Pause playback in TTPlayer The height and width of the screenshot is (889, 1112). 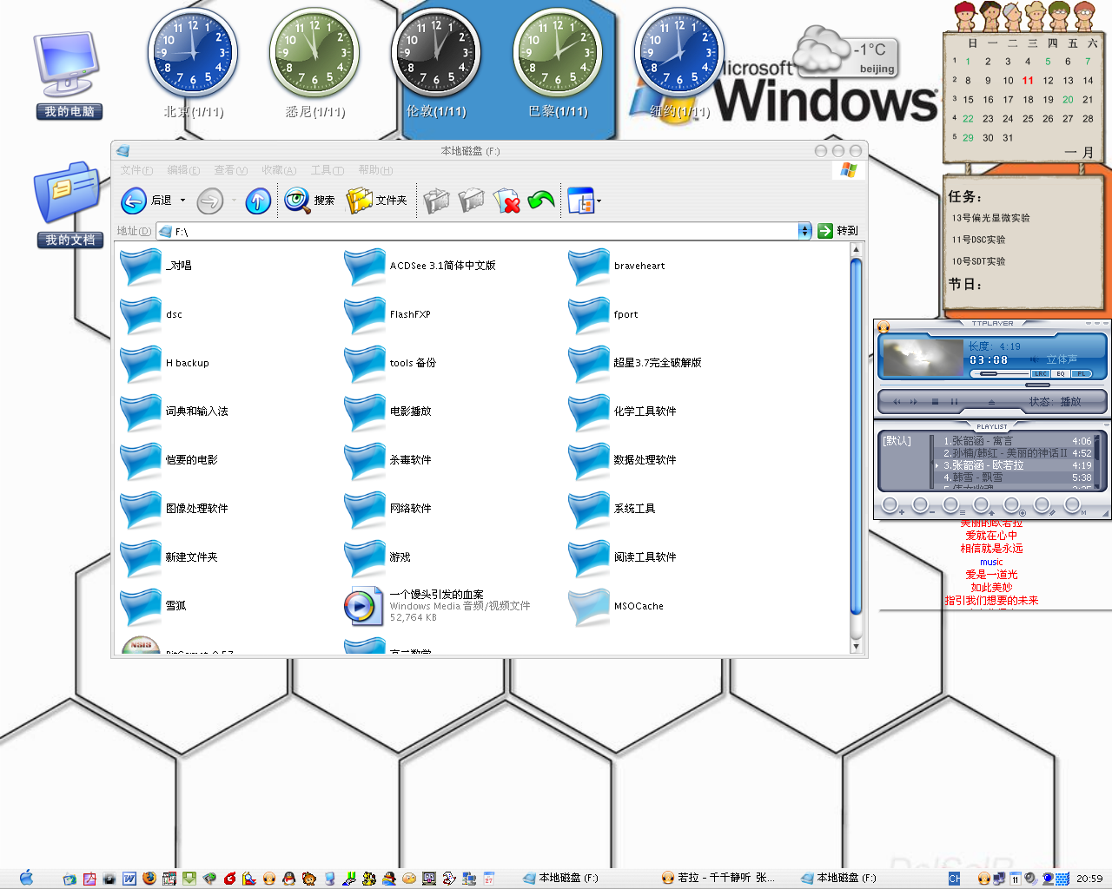pyautogui.click(x=954, y=402)
